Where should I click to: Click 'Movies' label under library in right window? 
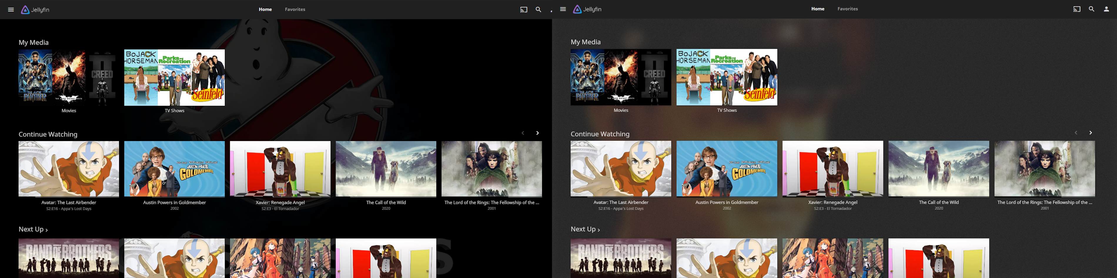tap(621, 110)
